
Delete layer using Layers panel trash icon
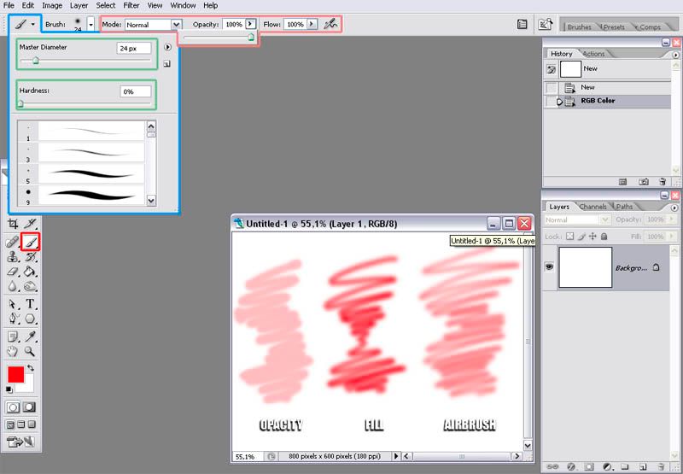click(662, 467)
